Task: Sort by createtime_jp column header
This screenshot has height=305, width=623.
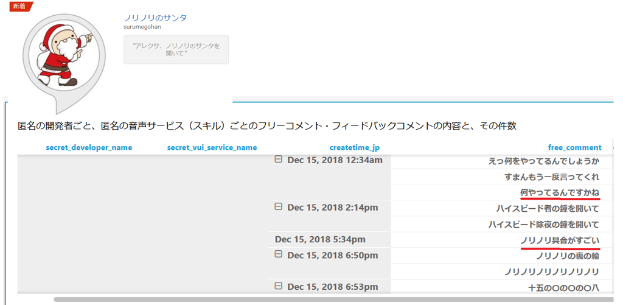Action: pyautogui.click(x=355, y=147)
